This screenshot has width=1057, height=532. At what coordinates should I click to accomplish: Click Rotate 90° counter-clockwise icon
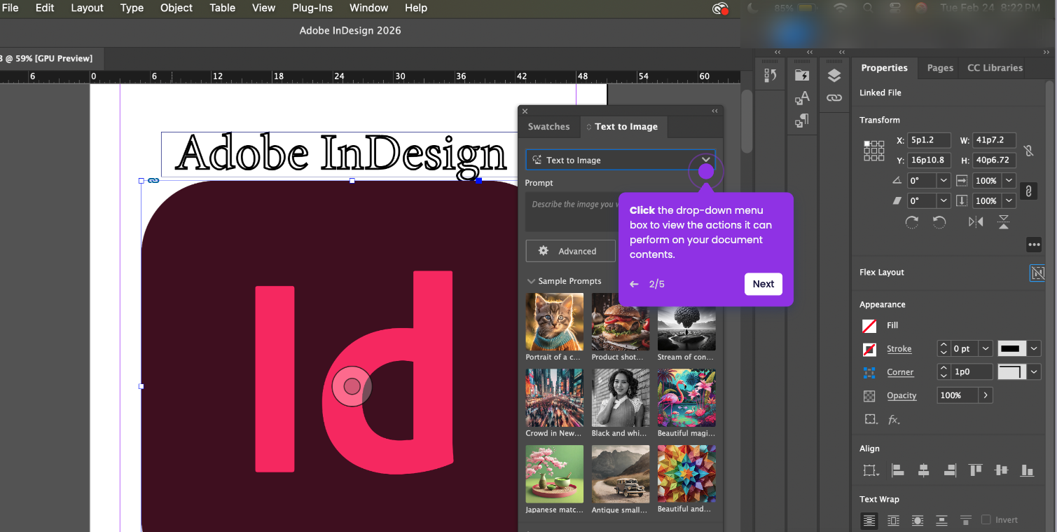click(939, 221)
